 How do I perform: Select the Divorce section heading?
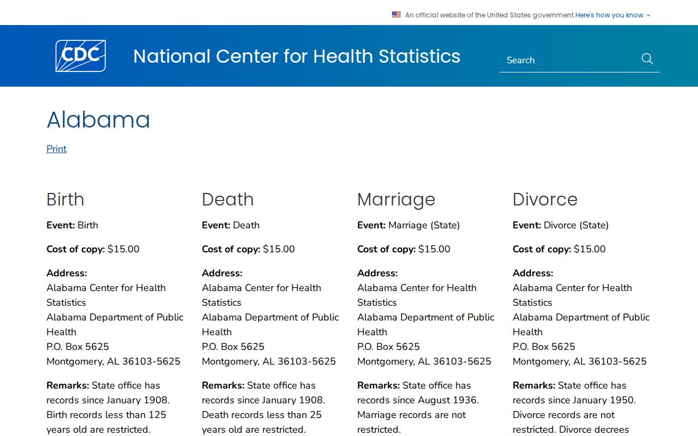coord(545,199)
